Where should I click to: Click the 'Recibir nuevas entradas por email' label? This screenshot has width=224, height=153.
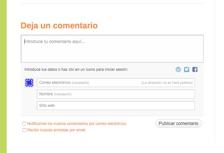point(57,130)
